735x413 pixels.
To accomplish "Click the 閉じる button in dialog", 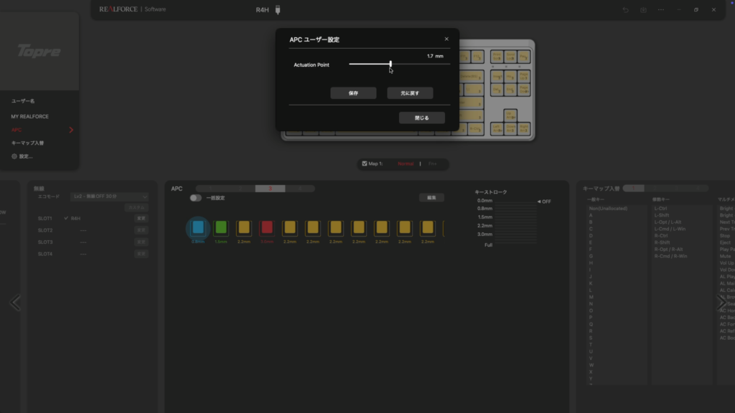I will (421, 118).
